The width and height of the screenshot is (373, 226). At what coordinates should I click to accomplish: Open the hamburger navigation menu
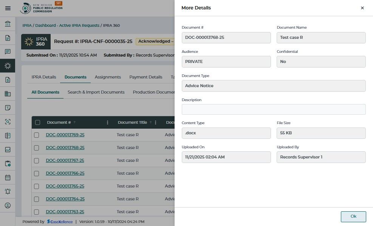8,8
